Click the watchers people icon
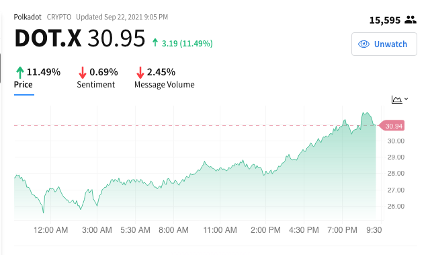The width and height of the screenshot is (428, 255). [411, 20]
